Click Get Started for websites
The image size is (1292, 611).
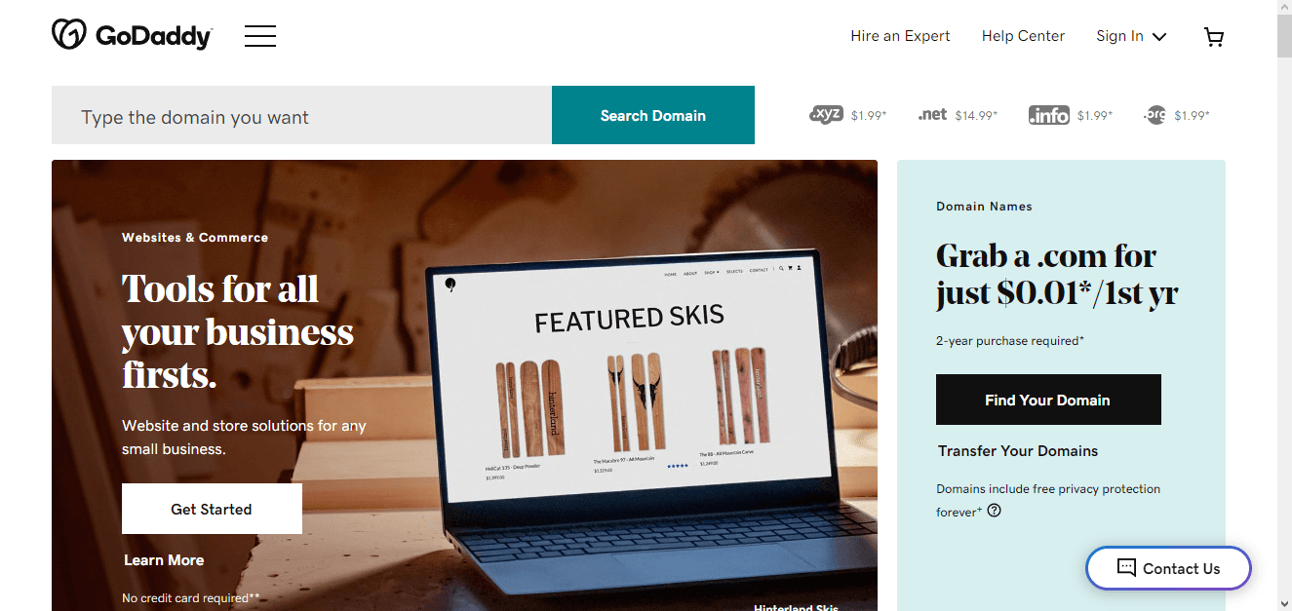(x=212, y=509)
